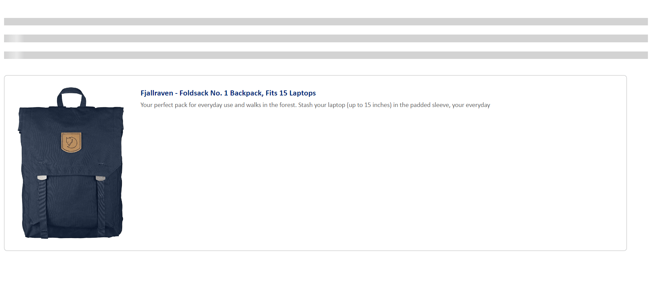Click the second gray loading placeholder bar
Image resolution: width=652 pixels, height=300 pixels.
tap(326, 38)
